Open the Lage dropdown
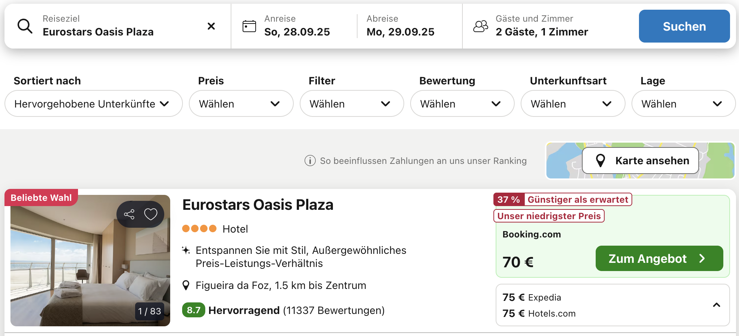739x336 pixels. click(683, 104)
